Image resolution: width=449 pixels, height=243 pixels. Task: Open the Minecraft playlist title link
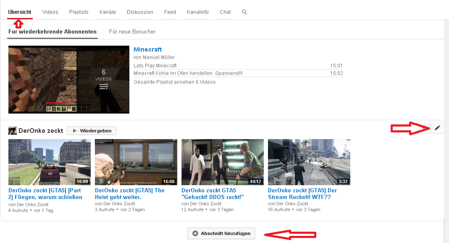(147, 49)
